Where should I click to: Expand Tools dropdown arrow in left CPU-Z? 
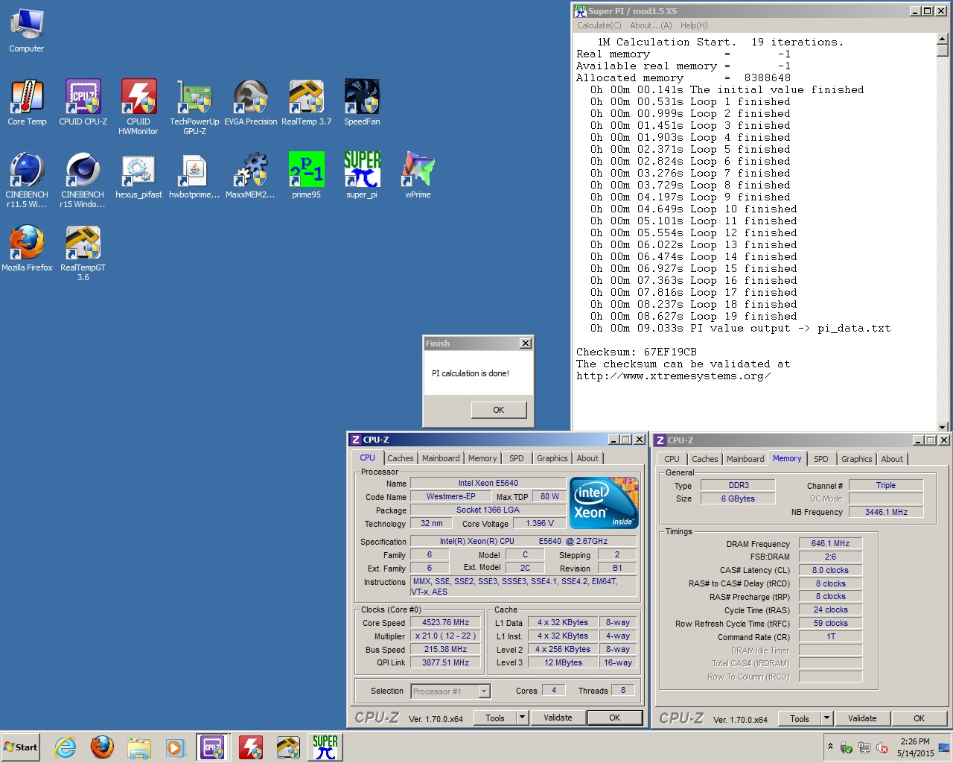pos(523,718)
